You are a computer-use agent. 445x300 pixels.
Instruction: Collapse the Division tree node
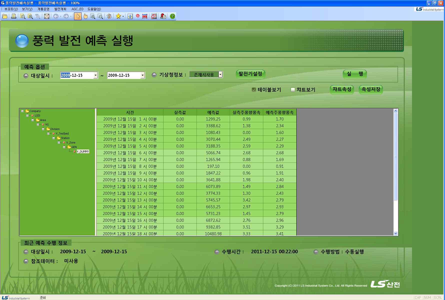[43, 129]
